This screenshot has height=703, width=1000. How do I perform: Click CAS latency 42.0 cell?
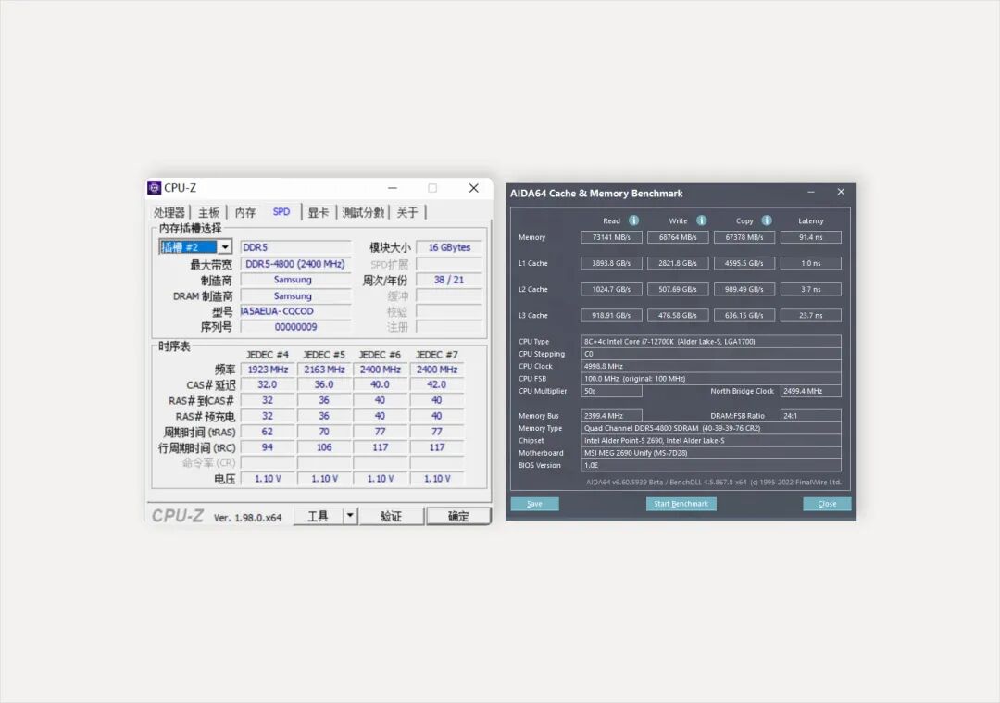pyautogui.click(x=437, y=384)
